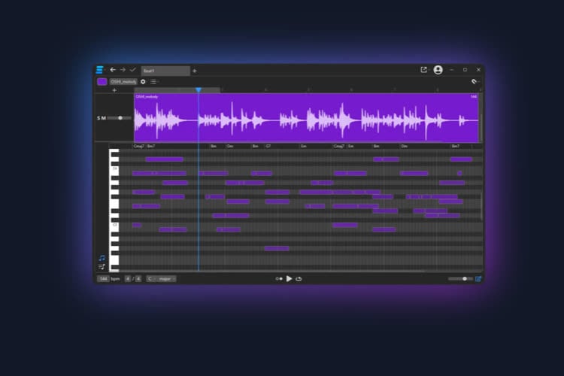Add a new project tab with plus

click(195, 71)
